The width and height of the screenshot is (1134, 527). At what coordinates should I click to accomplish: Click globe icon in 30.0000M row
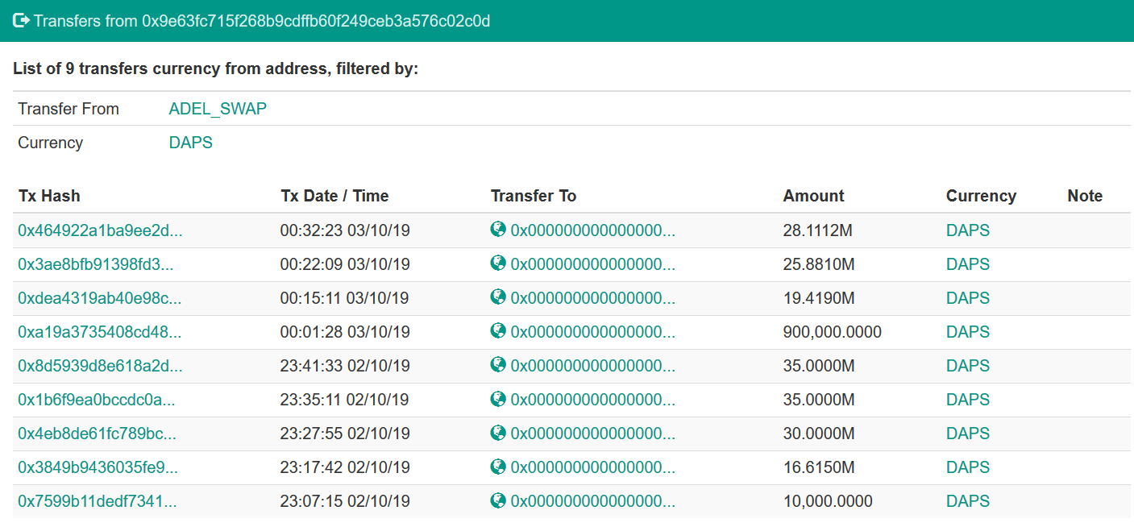[x=498, y=433]
